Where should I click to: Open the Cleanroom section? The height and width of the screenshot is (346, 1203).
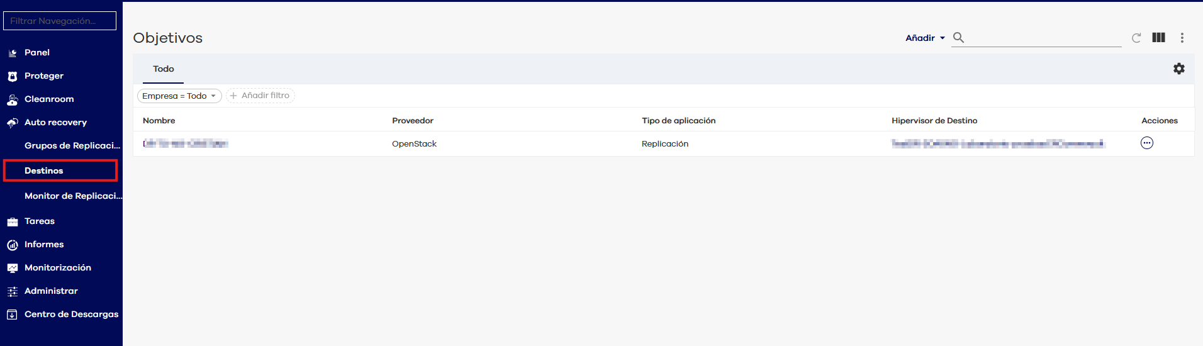(48, 99)
